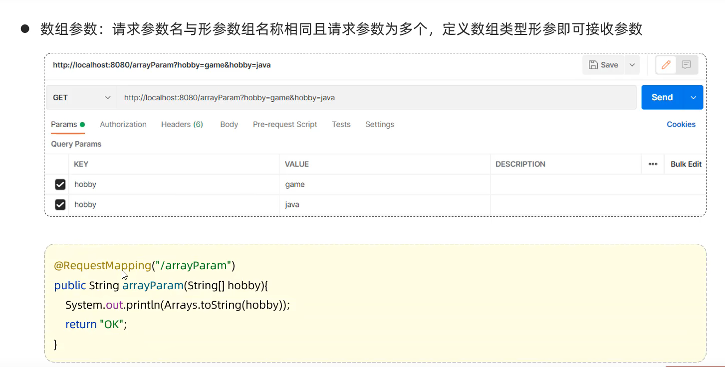The height and width of the screenshot is (367, 725).
Task: Expand the Send button dropdown arrow
Action: click(693, 98)
